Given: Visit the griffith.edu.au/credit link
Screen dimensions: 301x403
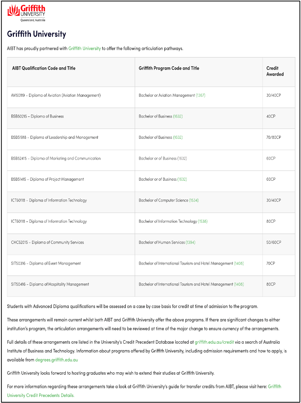Looking at the screenshot, I should tap(214, 342).
